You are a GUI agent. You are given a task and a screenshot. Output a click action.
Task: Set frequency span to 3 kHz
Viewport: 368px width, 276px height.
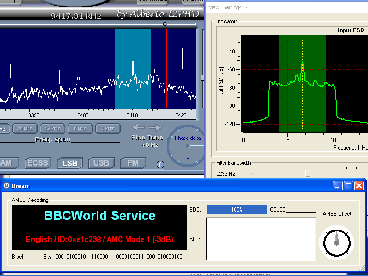pos(108,128)
